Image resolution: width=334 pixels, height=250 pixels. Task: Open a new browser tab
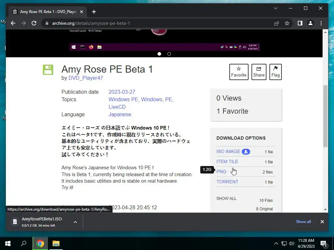coord(94,12)
